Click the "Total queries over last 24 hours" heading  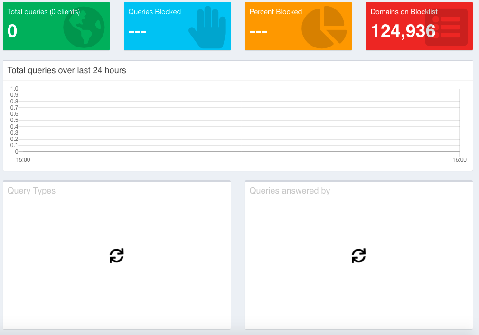tap(67, 70)
